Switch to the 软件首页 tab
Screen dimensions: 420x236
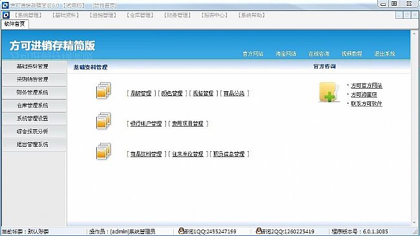pos(15,24)
